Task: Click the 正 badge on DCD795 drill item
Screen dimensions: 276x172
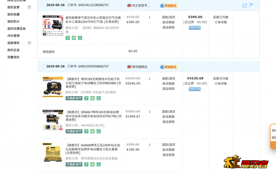Action: pyautogui.click(x=99, y=131)
